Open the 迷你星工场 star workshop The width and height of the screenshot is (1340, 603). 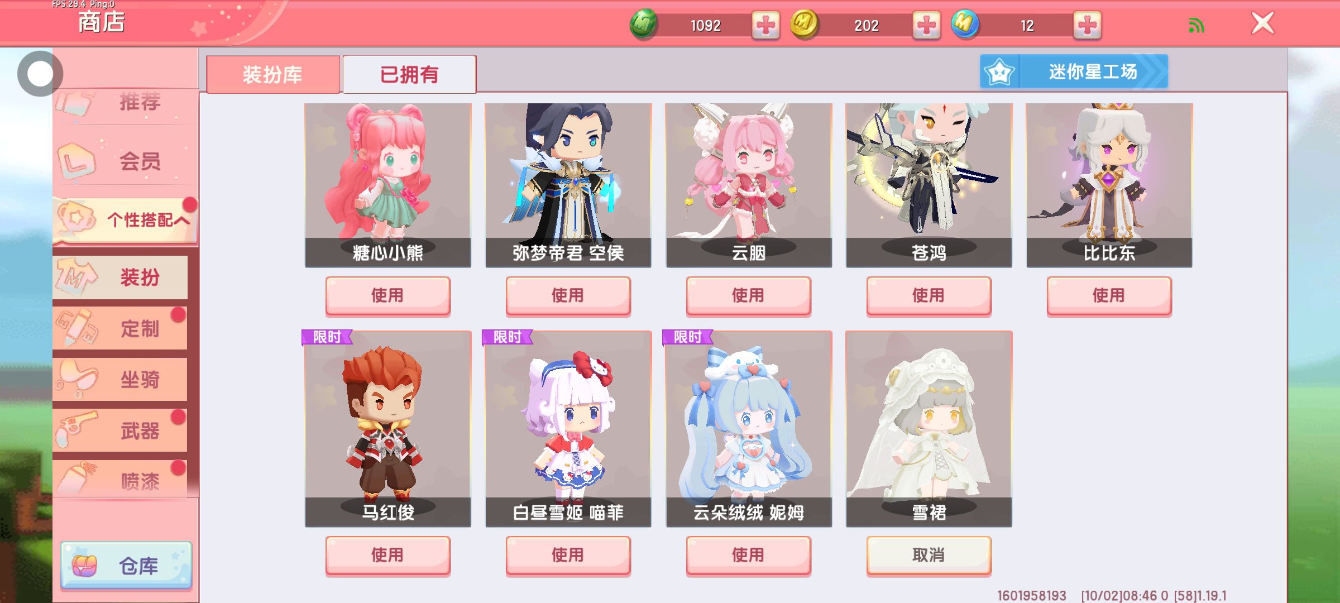(x=1074, y=71)
